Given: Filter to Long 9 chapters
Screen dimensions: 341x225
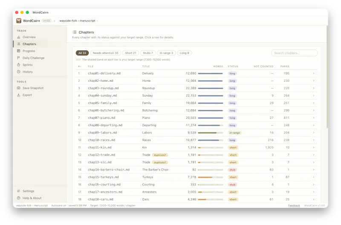Looking at the screenshot, I should [185, 53].
